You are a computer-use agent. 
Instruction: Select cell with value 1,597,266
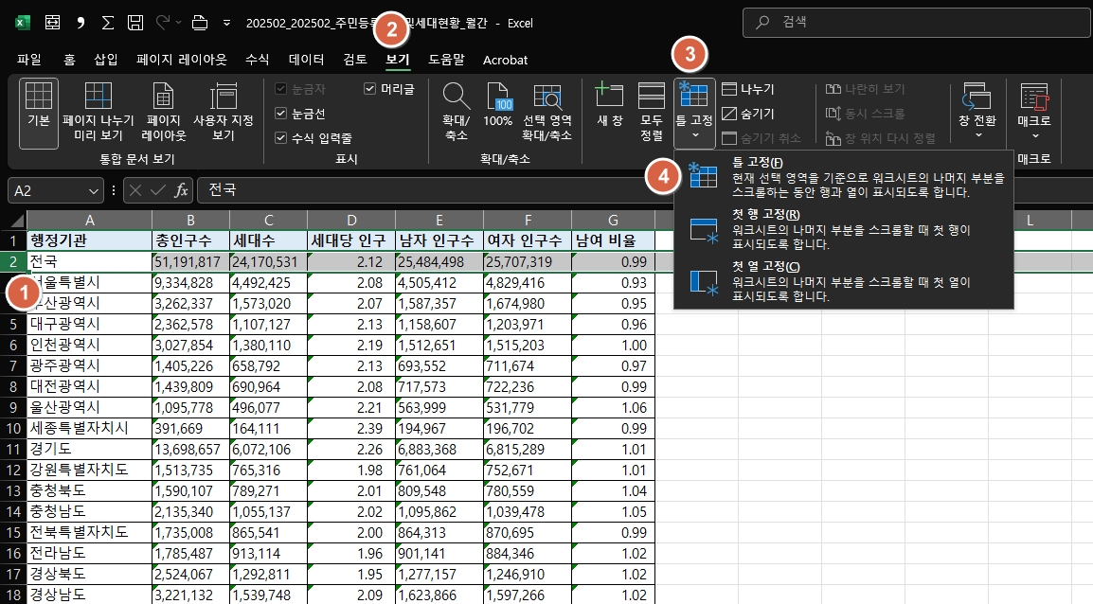[x=528, y=595]
